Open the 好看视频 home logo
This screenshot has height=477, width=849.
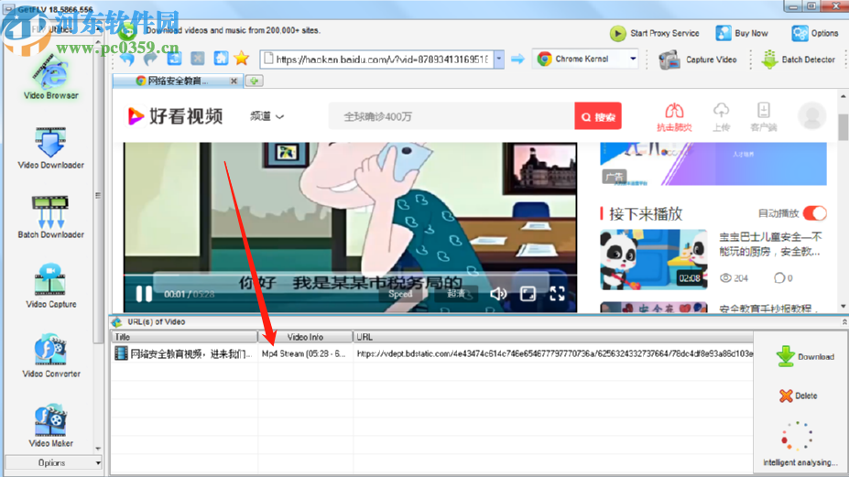pyautogui.click(x=175, y=116)
